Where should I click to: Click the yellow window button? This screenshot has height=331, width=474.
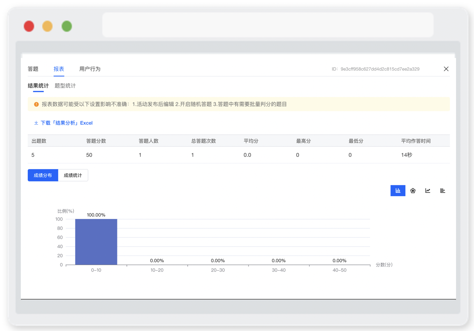(48, 26)
